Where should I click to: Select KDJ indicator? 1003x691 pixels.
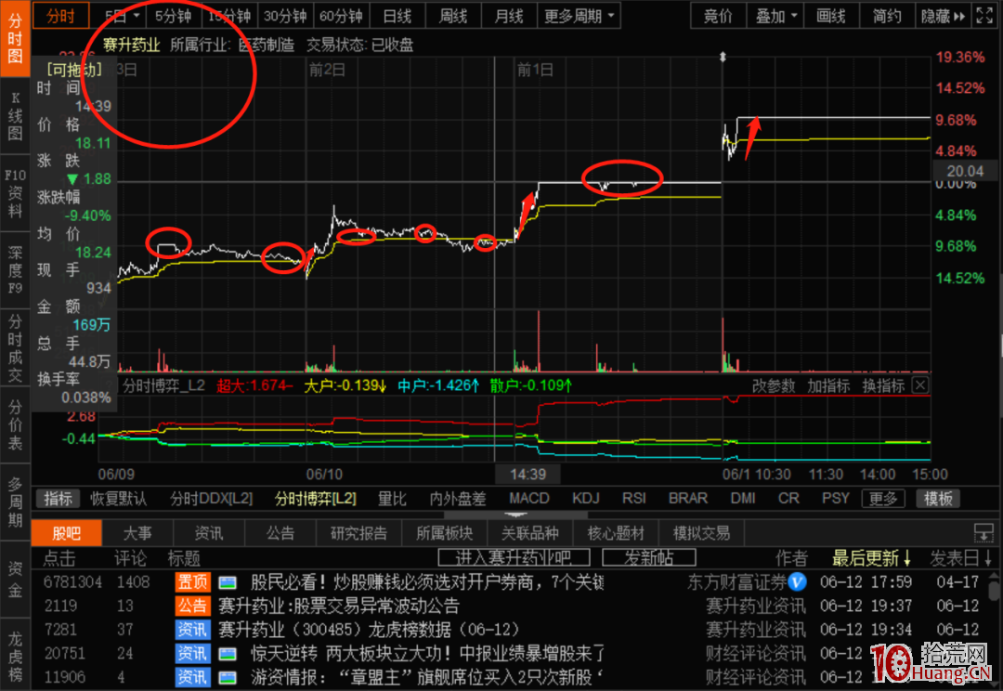point(585,499)
